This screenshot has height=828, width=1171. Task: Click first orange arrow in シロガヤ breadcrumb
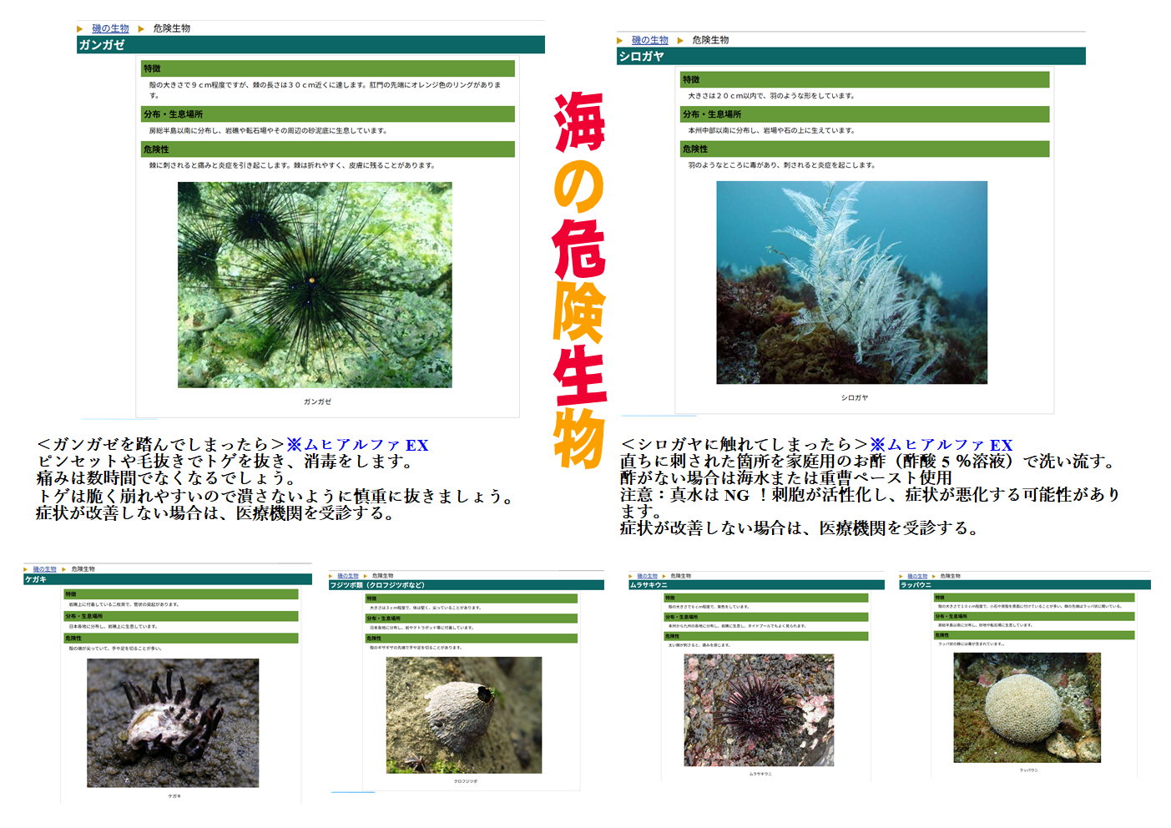point(620,41)
